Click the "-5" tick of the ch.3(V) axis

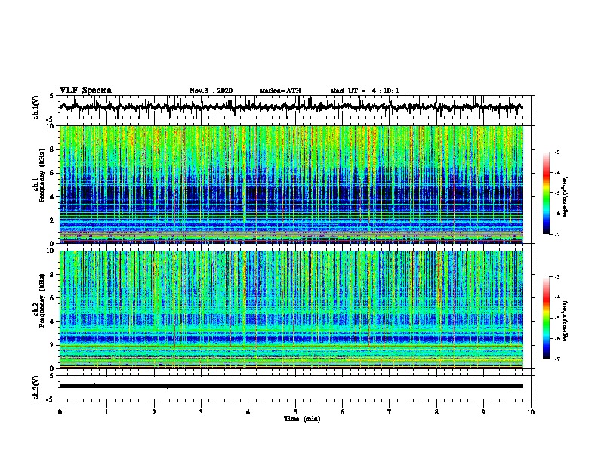pyautogui.click(x=51, y=399)
